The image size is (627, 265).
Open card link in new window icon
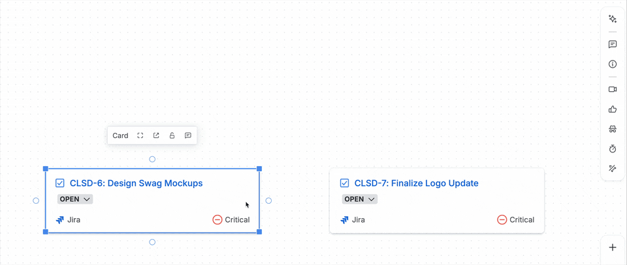tap(156, 135)
